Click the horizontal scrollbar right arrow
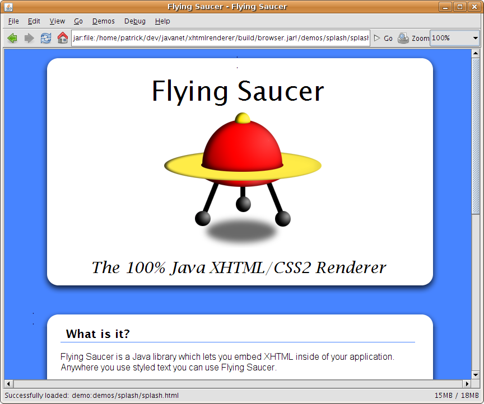484x404 pixels. [467, 384]
